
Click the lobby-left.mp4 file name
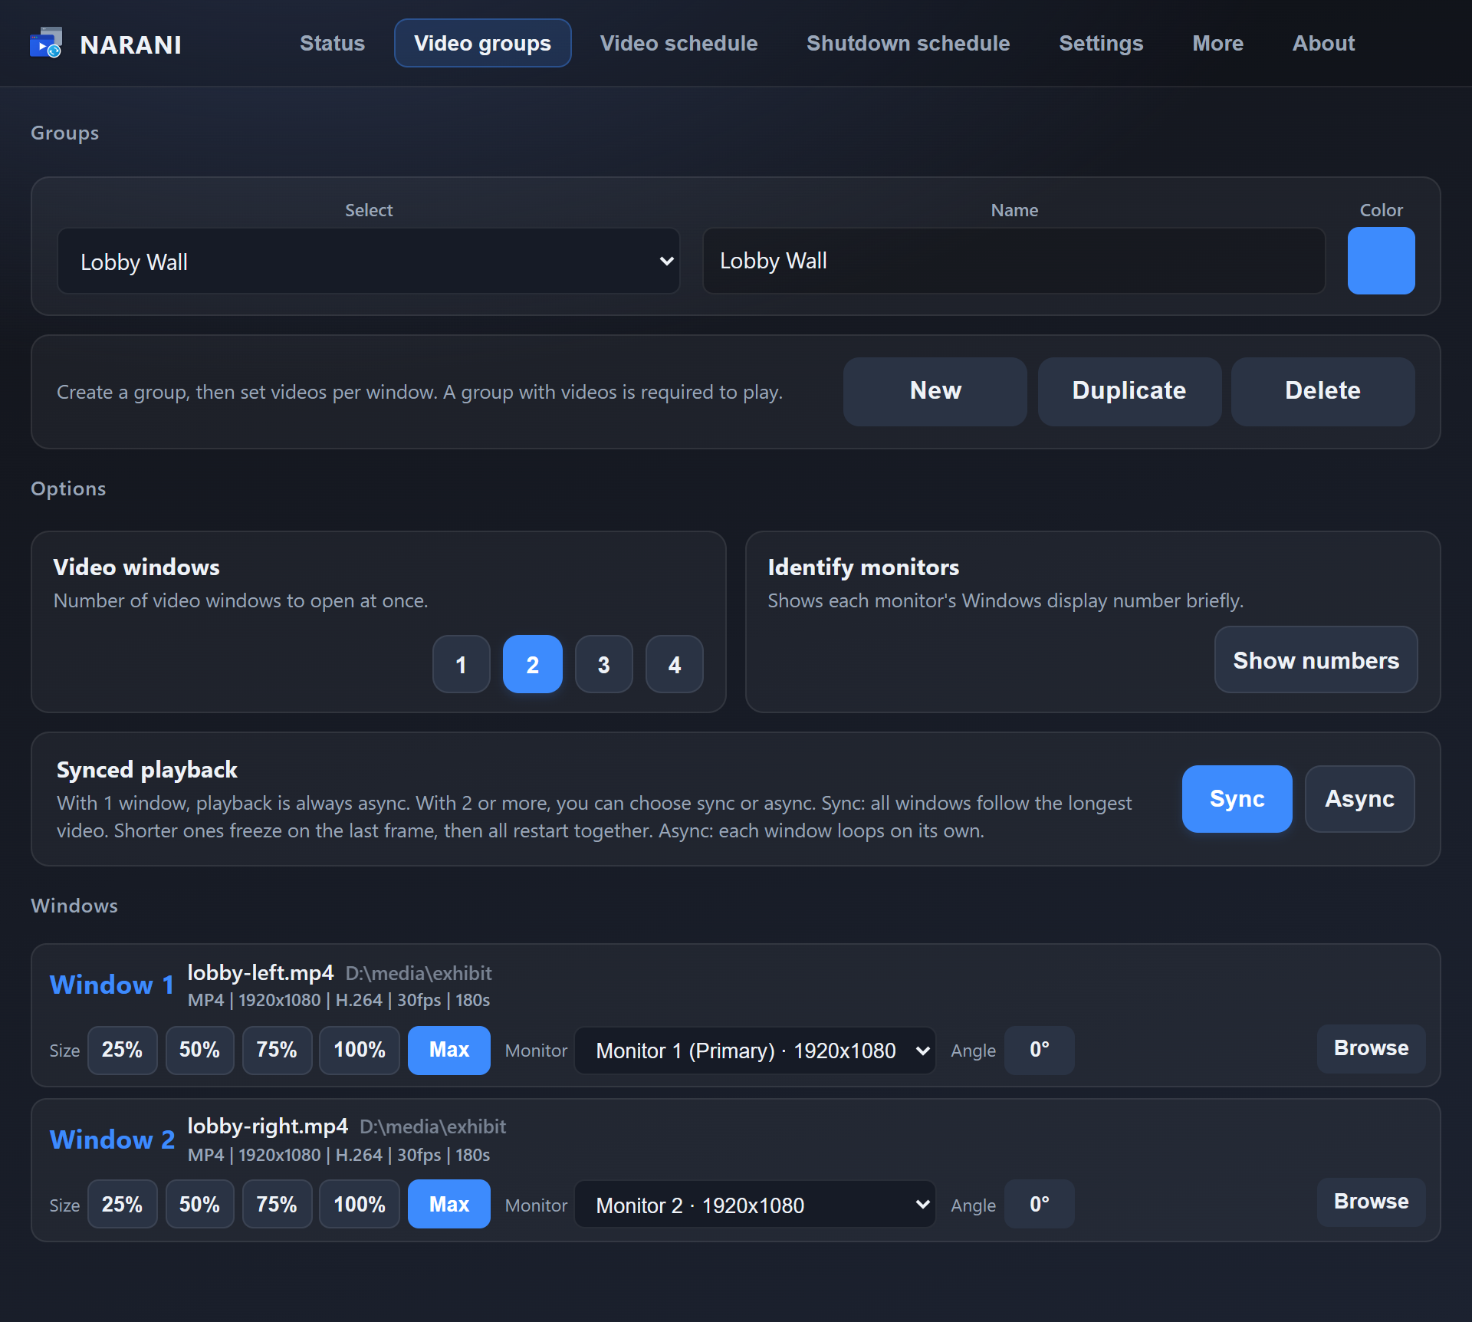point(261,972)
